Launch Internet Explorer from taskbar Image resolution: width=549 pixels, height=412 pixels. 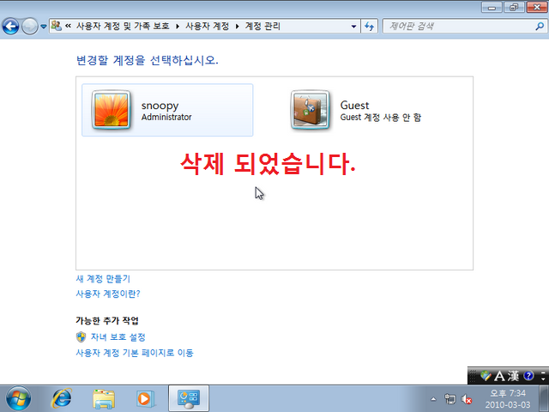[x=62, y=398]
